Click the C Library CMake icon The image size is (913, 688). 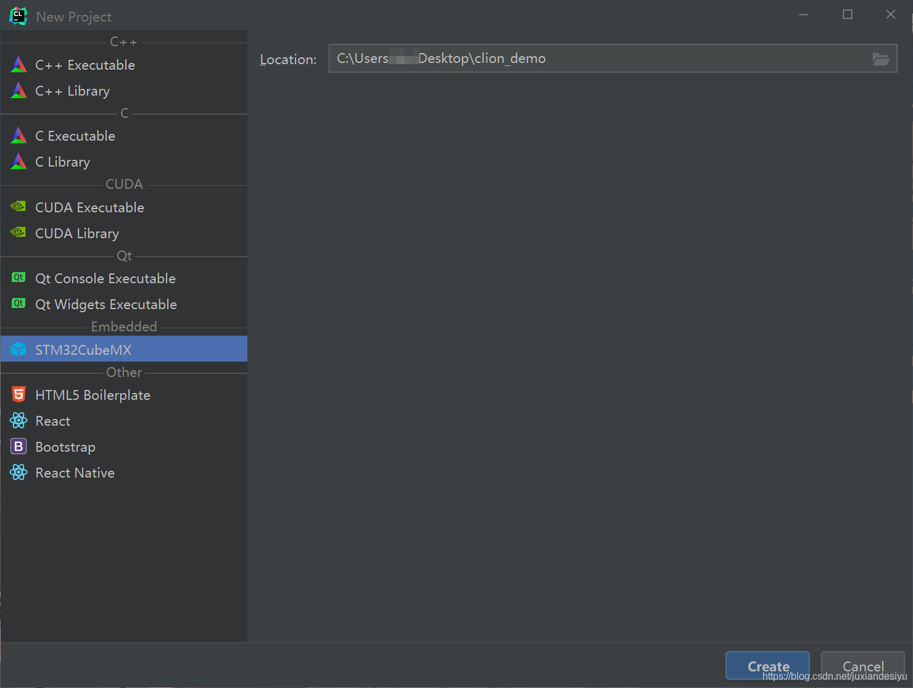(19, 162)
